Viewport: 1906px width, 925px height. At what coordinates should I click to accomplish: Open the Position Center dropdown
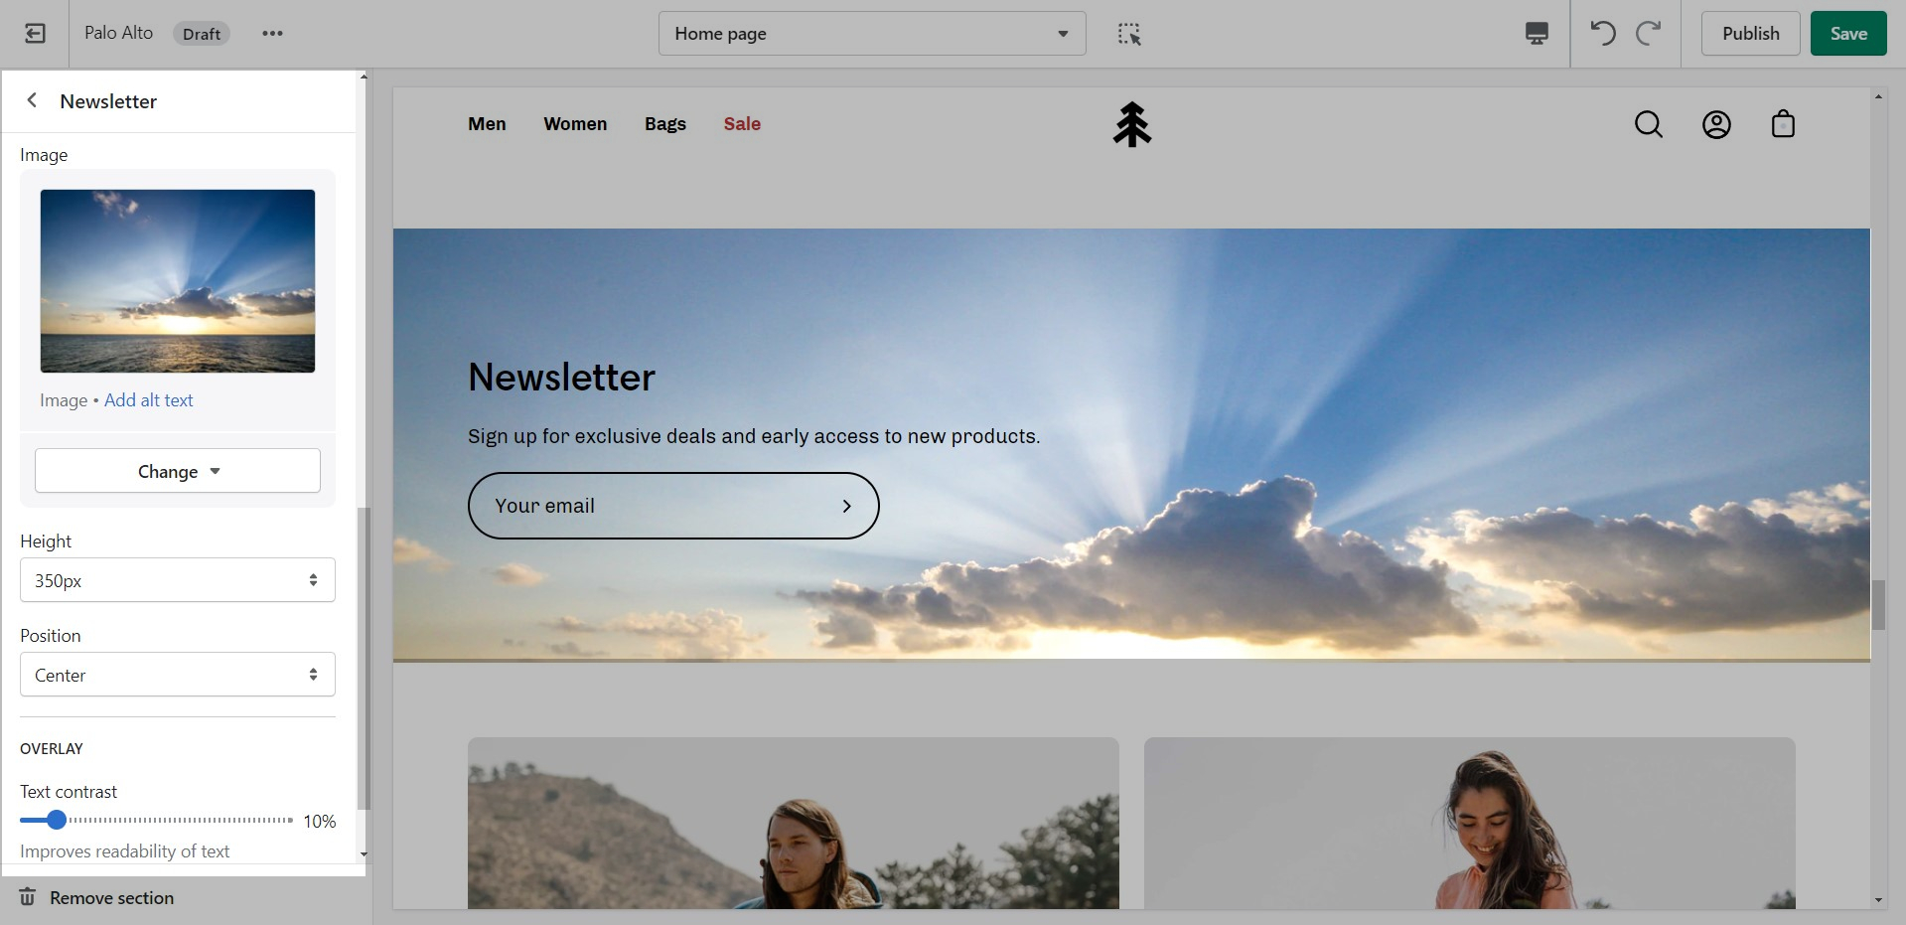click(178, 675)
